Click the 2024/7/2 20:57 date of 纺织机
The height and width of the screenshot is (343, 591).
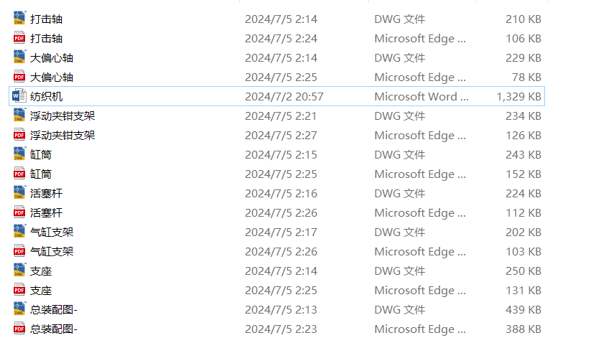(x=284, y=97)
